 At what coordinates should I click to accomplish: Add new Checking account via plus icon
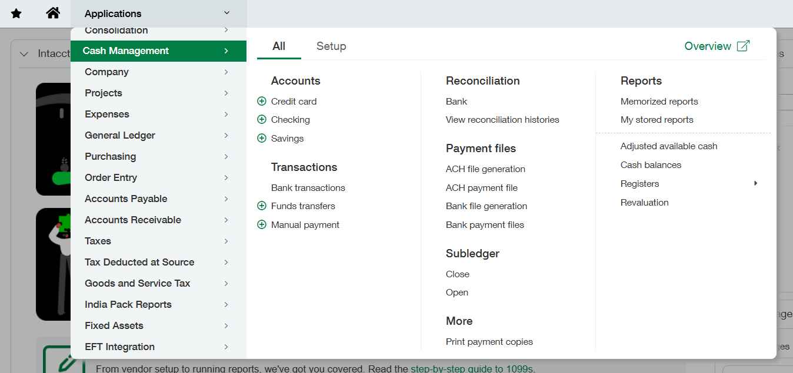pyautogui.click(x=262, y=120)
